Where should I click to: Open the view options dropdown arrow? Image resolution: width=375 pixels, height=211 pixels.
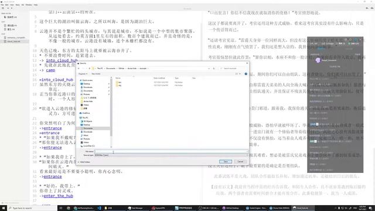tap(240, 74)
